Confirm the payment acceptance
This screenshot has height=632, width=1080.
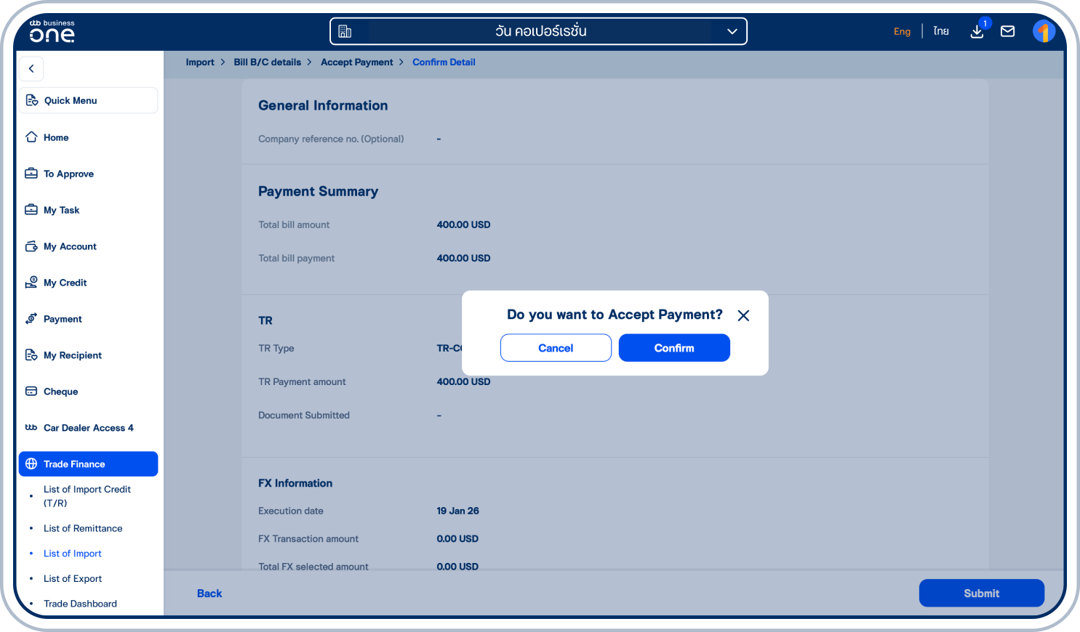point(673,348)
